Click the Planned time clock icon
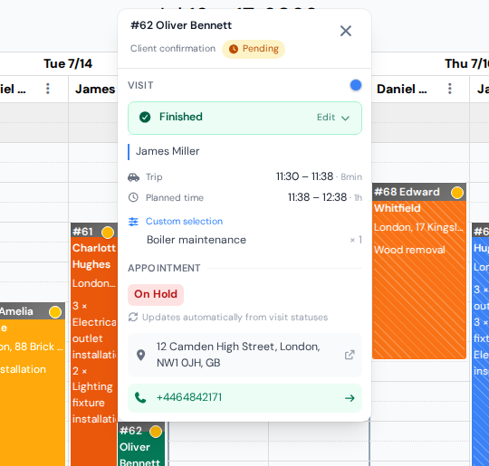Viewport: 489px width, 466px height. (x=133, y=197)
